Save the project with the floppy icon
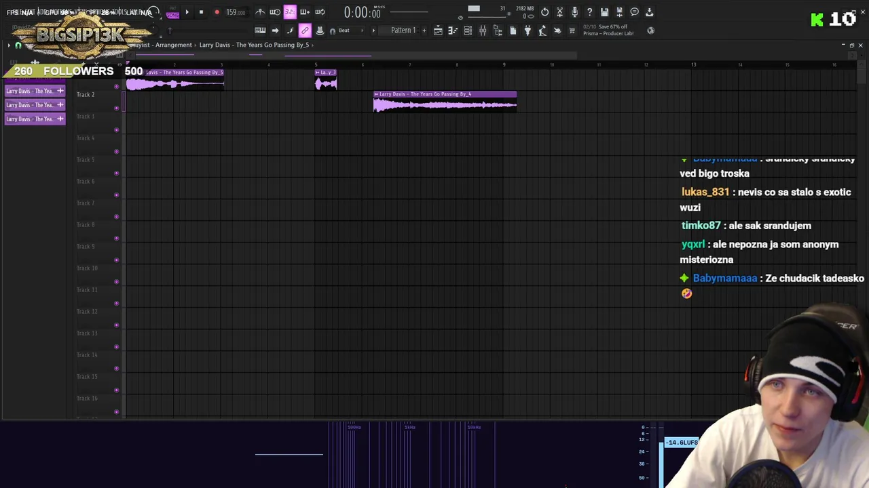The image size is (869, 488). tap(604, 12)
